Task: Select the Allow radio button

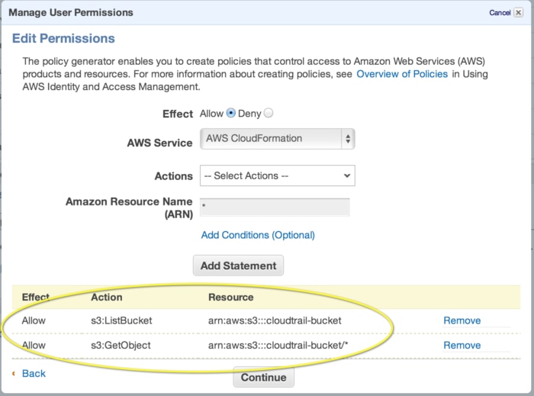Action: coord(231,114)
